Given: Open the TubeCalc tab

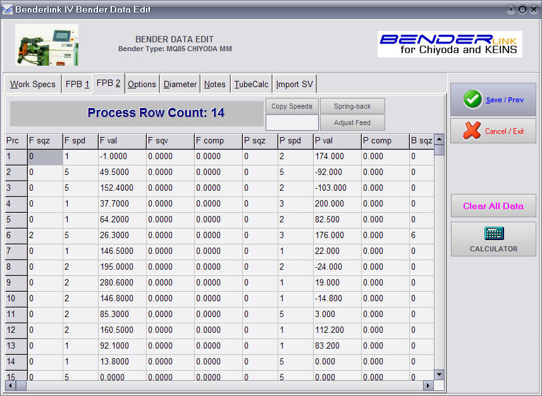Looking at the screenshot, I should [251, 84].
